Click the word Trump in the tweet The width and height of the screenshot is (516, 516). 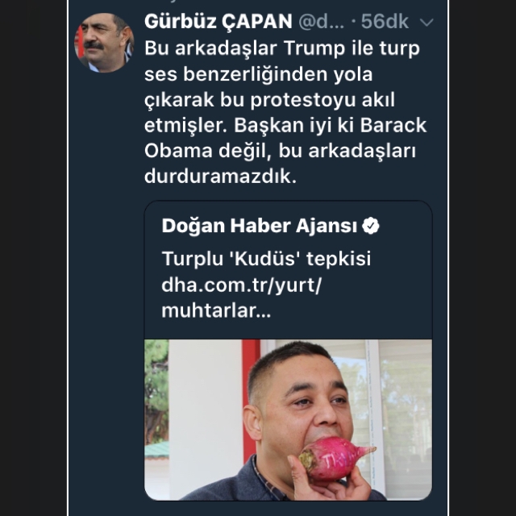(314, 48)
